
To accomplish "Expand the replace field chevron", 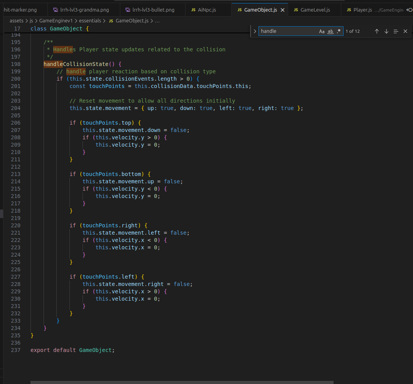I will tap(255, 31).
